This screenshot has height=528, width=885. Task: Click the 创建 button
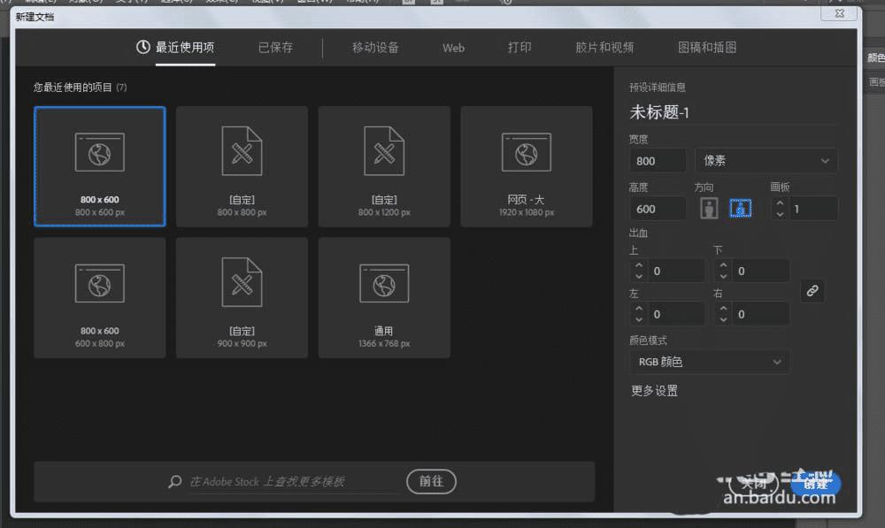pyautogui.click(x=816, y=484)
